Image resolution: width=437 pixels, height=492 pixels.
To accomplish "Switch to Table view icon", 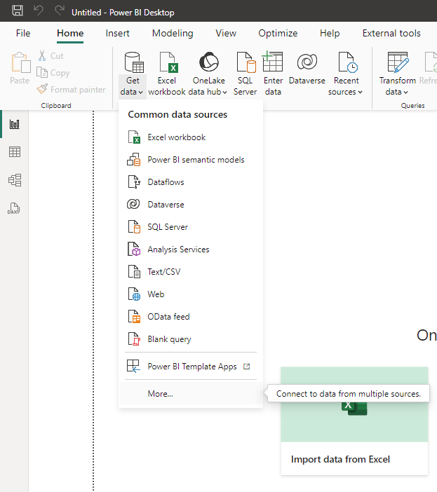I will click(14, 152).
